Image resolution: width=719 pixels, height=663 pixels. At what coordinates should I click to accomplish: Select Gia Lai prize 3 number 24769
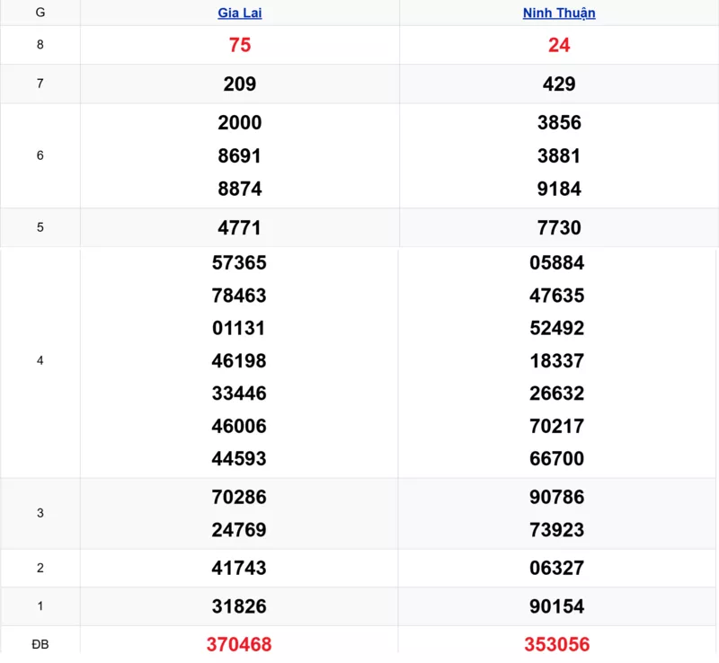pos(240,529)
